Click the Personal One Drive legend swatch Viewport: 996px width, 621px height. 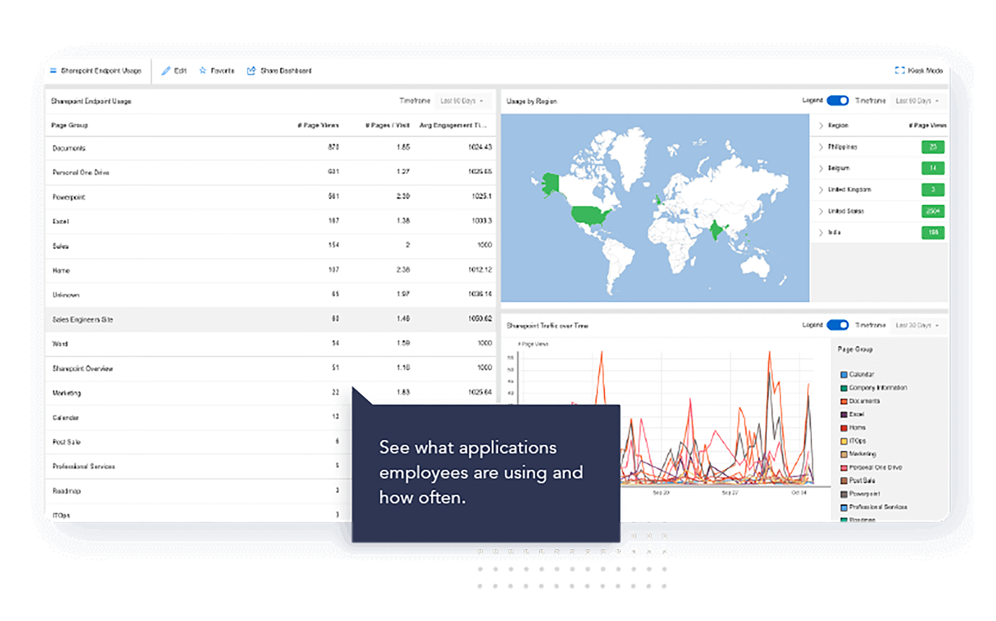843,468
